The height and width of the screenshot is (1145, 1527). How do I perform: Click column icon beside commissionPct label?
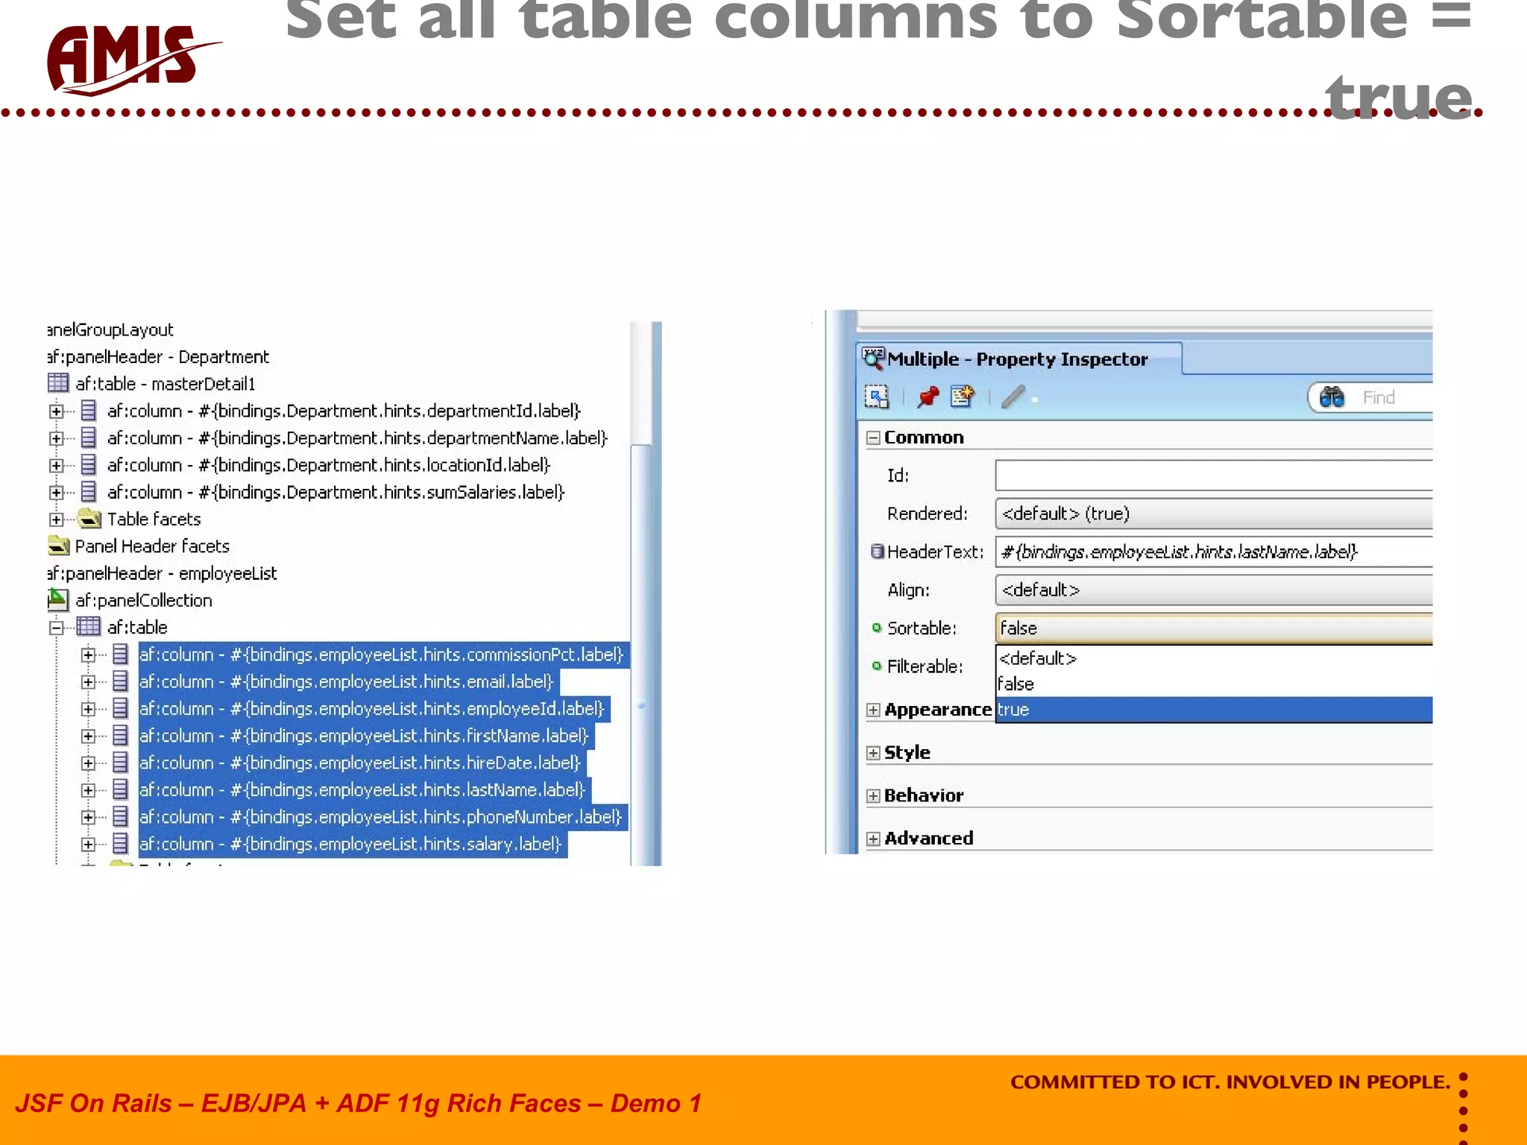point(120,654)
